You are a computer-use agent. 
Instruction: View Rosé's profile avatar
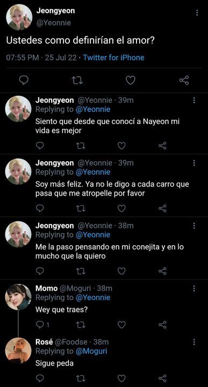[x=18, y=350]
